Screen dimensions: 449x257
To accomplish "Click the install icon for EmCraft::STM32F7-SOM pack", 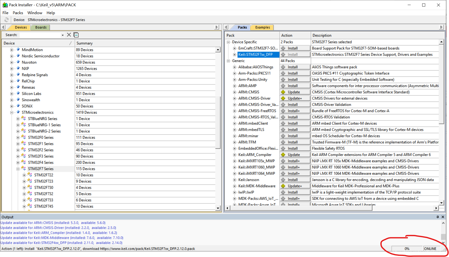I will pyautogui.click(x=283, y=48).
